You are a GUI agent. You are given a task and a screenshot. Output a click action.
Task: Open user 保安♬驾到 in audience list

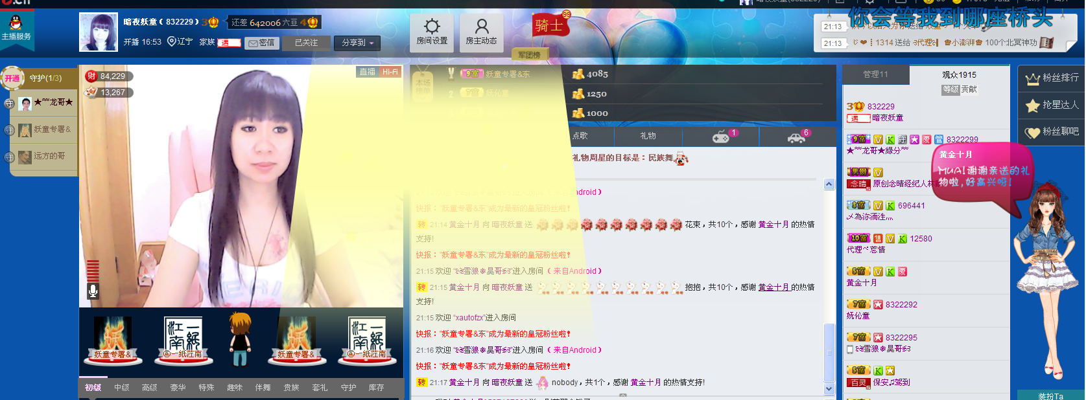coord(891,383)
